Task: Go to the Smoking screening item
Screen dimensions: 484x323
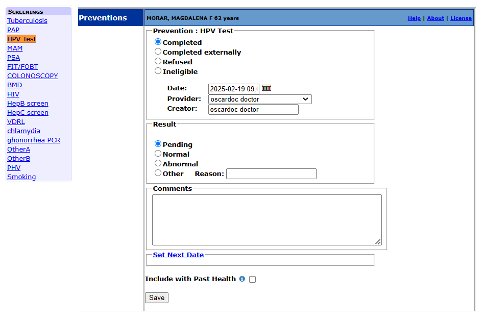Action: pos(21,177)
